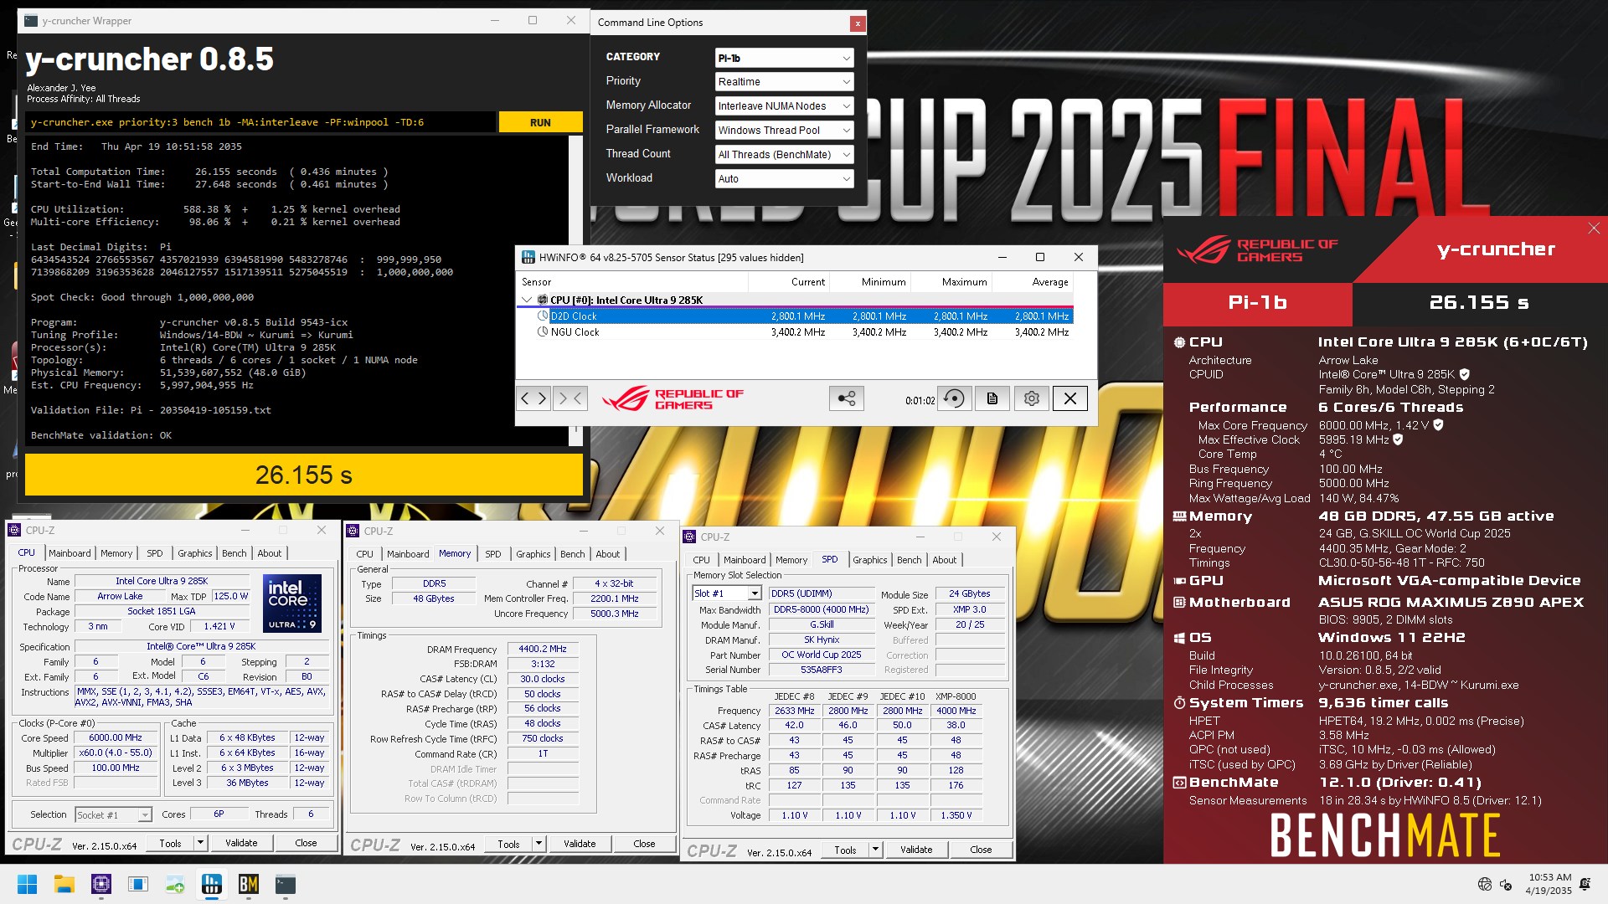The image size is (1608, 904).
Task: Open Memory Allocator dropdown
Action: (x=785, y=106)
